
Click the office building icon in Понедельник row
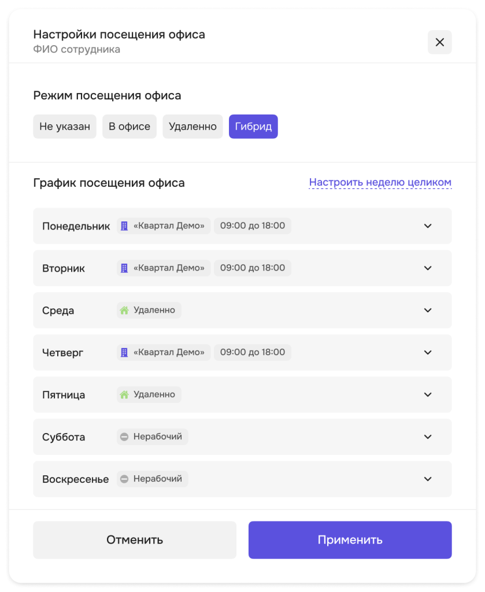pyautogui.click(x=124, y=226)
